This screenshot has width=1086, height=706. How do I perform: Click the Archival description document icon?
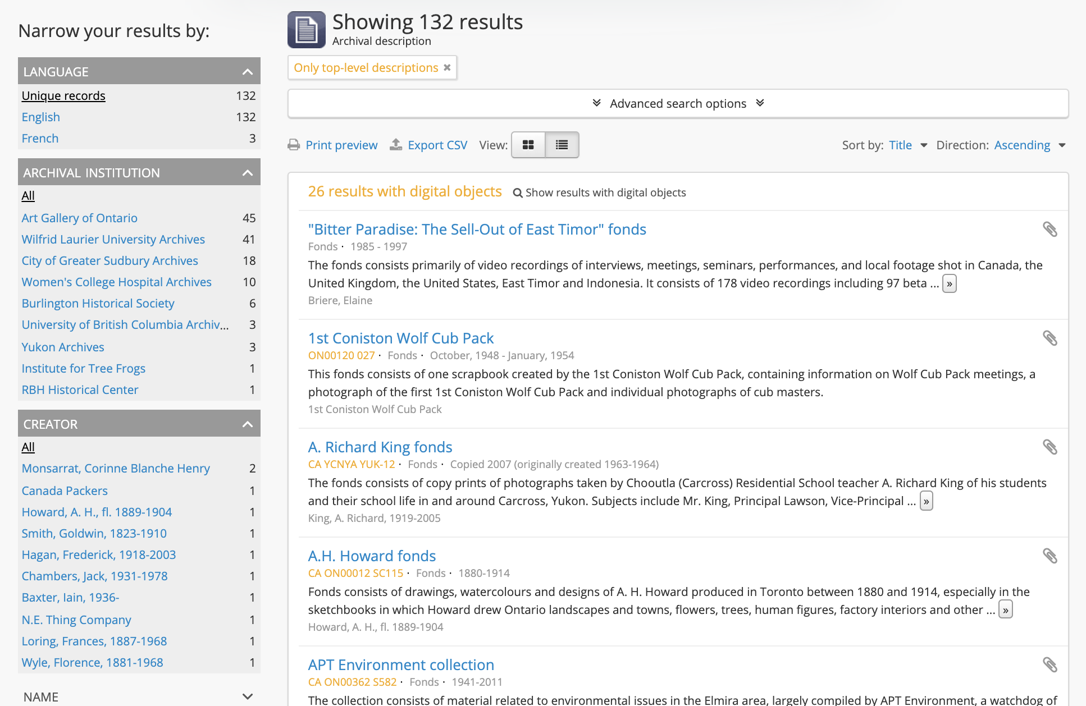coord(307,30)
